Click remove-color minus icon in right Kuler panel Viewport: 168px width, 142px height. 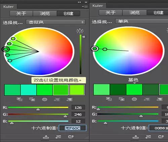click(x=159, y=99)
